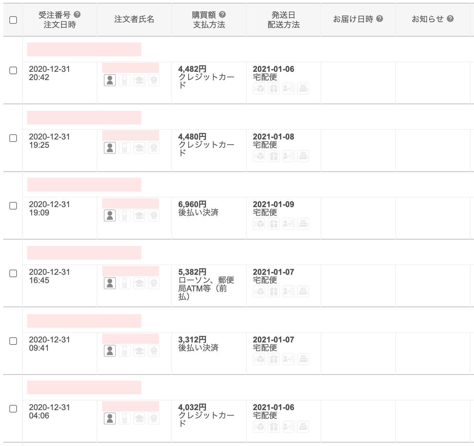Check the 2020-12-31 20:42 order row

coord(13,70)
